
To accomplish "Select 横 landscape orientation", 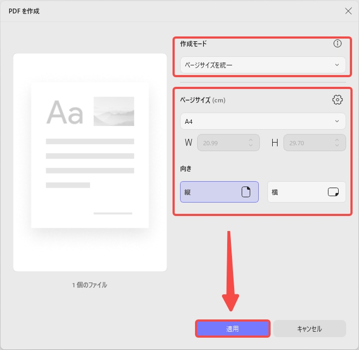I will click(x=306, y=192).
